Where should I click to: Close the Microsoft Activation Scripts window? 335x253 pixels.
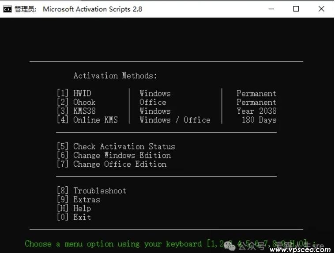(x=321, y=9)
